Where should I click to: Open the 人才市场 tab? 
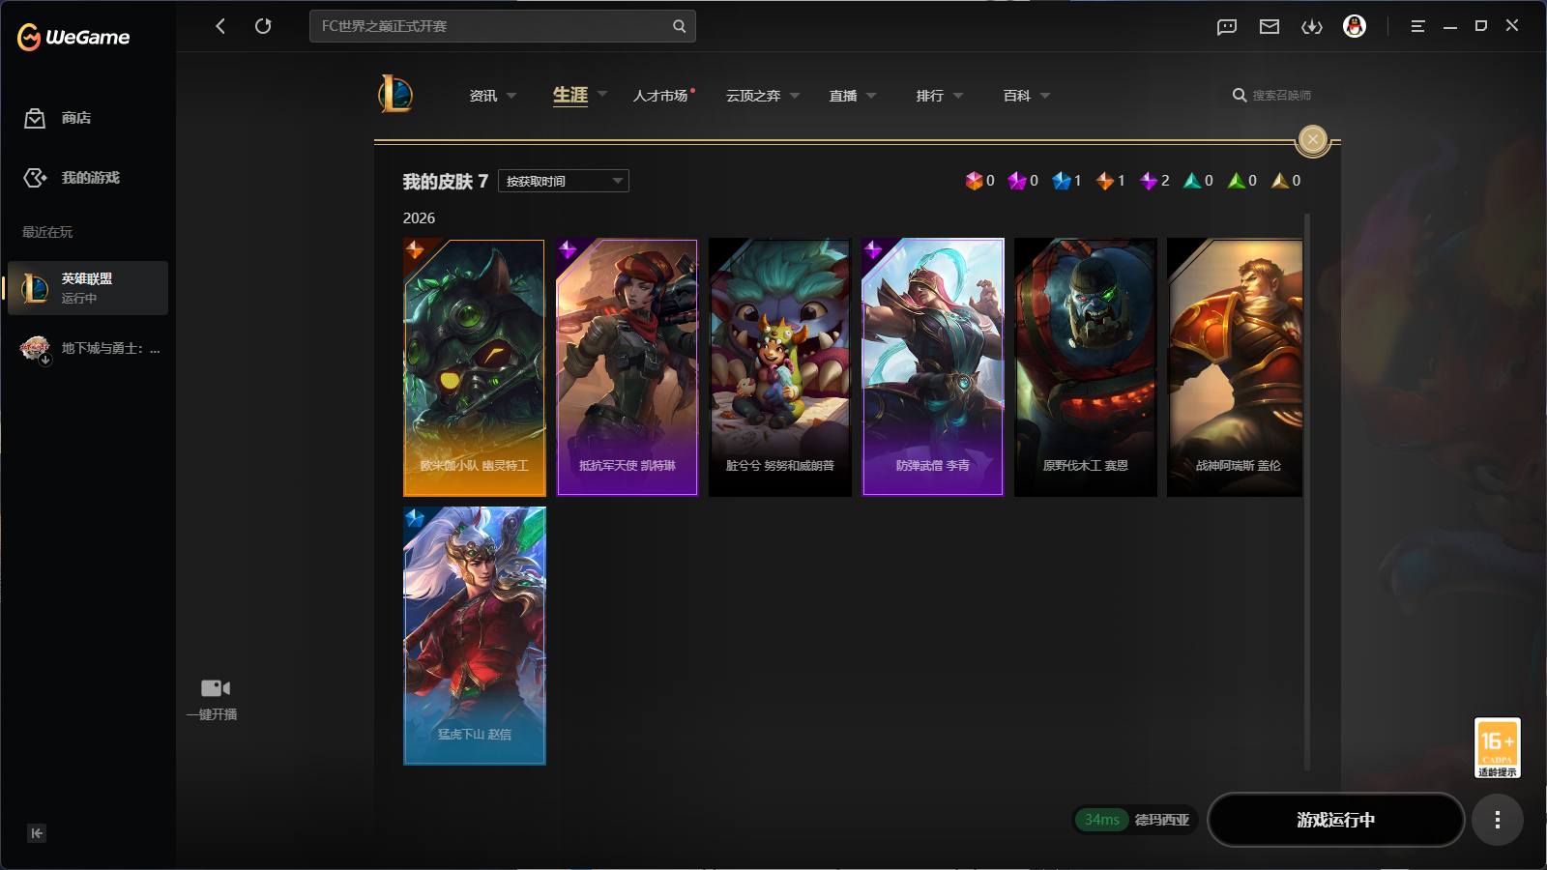661,96
